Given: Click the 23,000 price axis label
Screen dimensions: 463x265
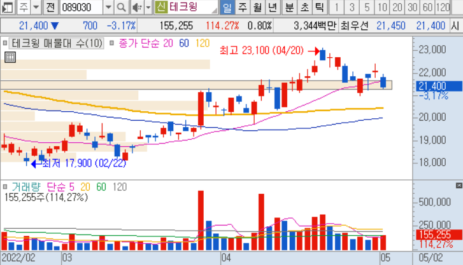Looking at the screenshot, I should 432,50.
